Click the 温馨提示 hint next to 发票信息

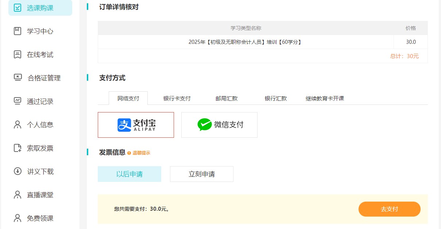pyautogui.click(x=139, y=153)
